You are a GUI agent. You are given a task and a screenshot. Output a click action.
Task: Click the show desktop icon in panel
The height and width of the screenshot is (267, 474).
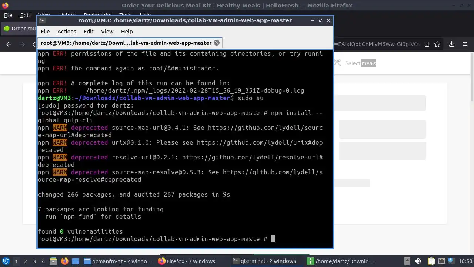point(76,261)
